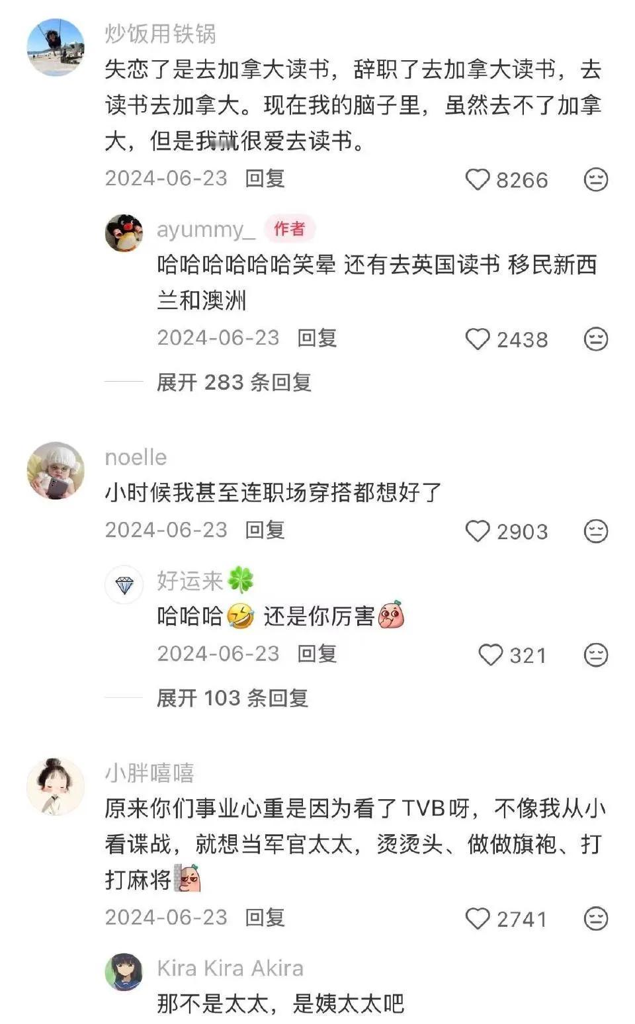Expand 展开 103 条回复 replies
This screenshot has height=1024, width=635.
click(x=232, y=698)
